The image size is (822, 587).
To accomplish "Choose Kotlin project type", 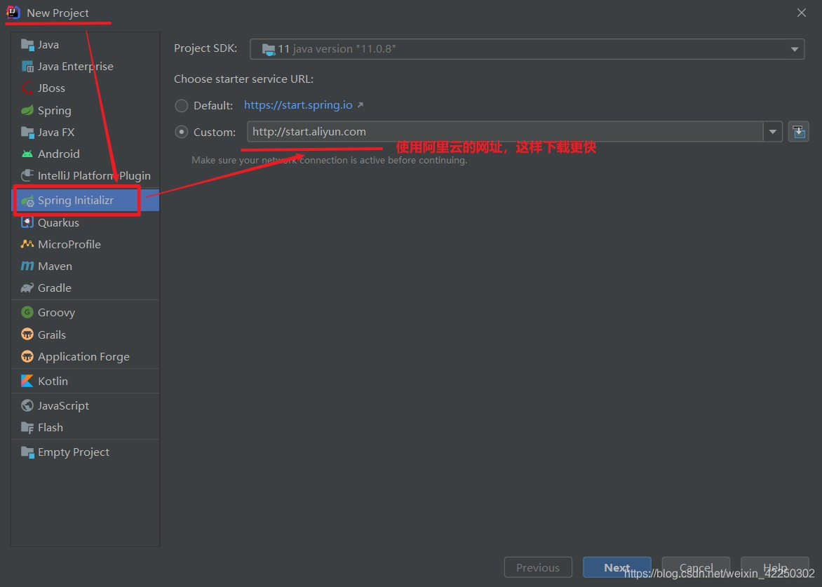I will tap(86, 381).
